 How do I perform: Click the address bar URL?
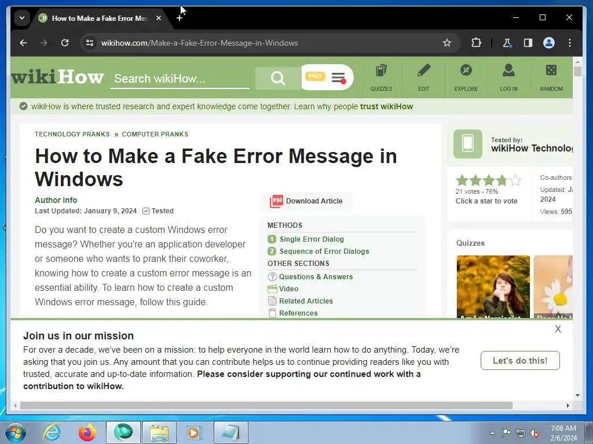click(x=199, y=43)
